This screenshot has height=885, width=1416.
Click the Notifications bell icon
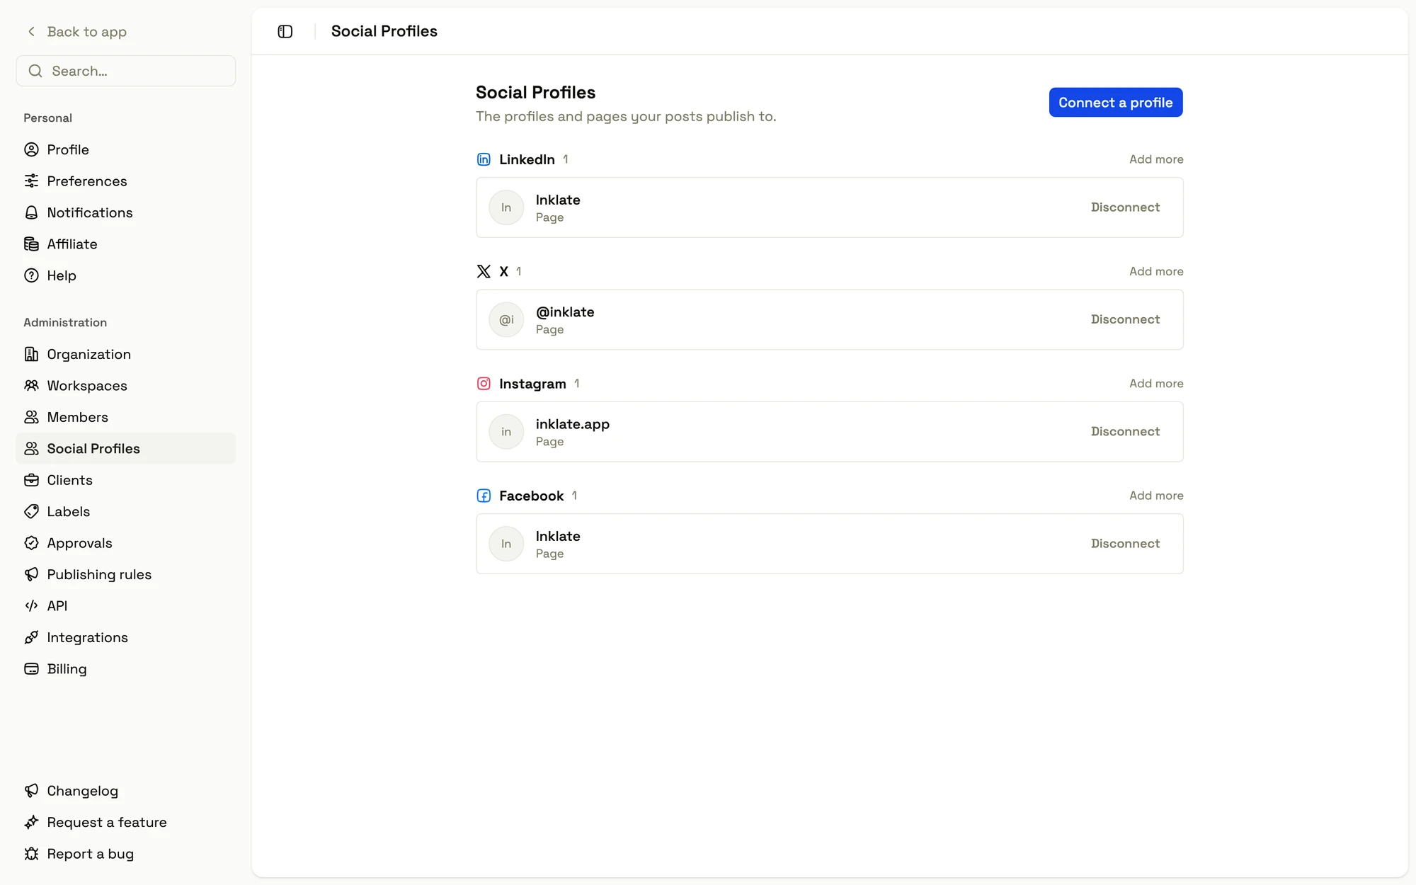(x=31, y=212)
